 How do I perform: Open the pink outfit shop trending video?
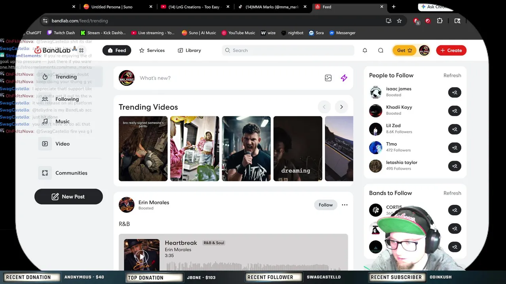pyautogui.click(x=194, y=149)
